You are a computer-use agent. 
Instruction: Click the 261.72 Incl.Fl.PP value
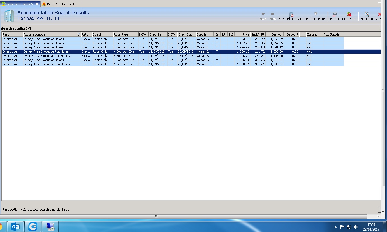[260, 51]
